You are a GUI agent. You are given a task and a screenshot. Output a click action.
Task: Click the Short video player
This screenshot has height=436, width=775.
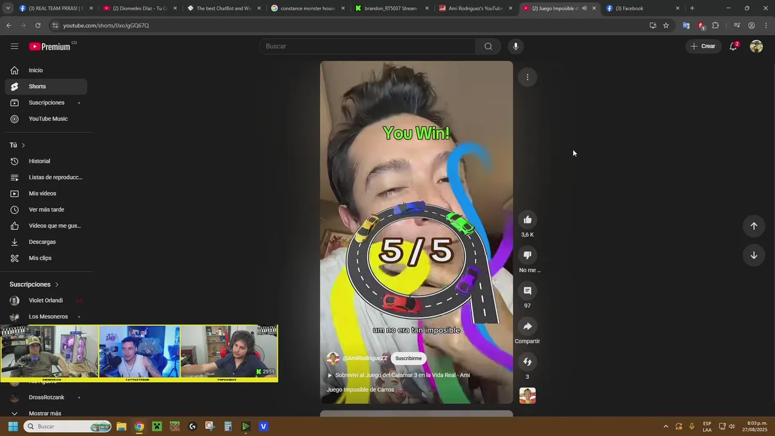[417, 232]
